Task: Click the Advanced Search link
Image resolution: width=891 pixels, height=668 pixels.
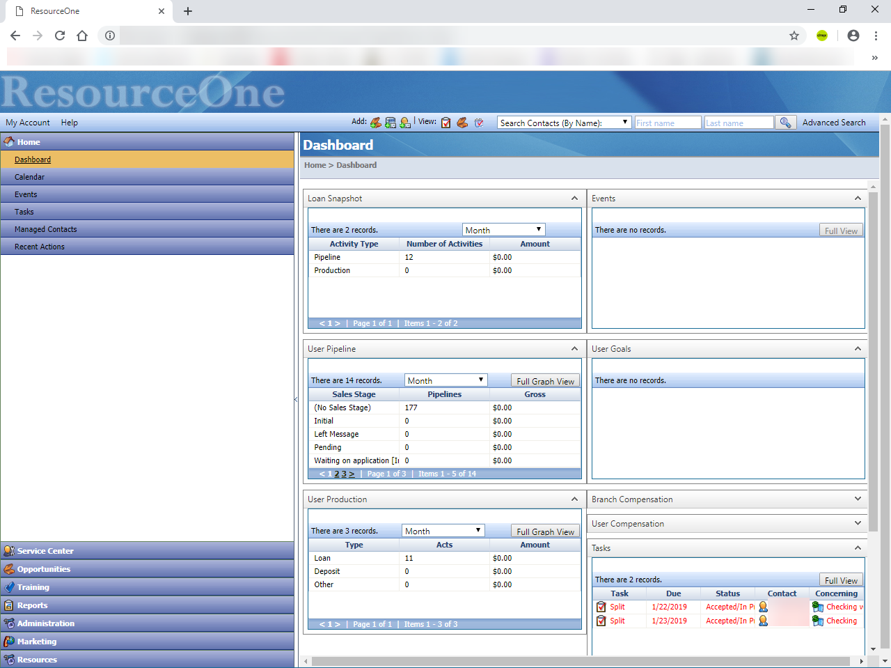Action: click(833, 123)
